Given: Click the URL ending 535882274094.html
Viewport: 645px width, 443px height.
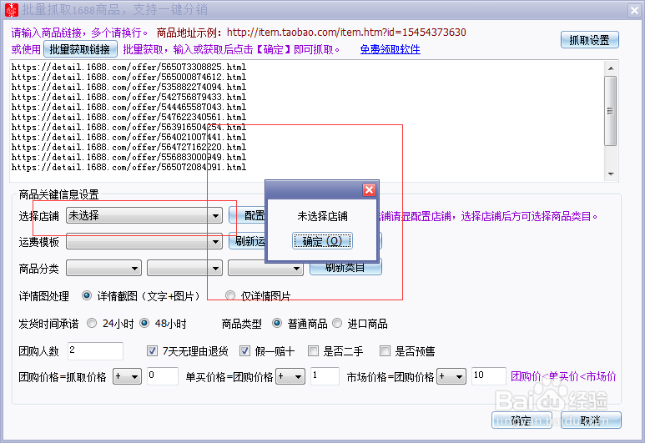Looking at the screenshot, I should click(x=128, y=88).
